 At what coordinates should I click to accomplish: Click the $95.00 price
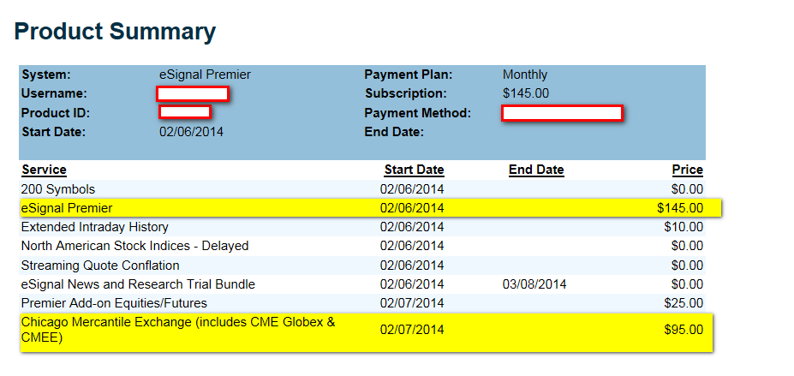tap(684, 330)
